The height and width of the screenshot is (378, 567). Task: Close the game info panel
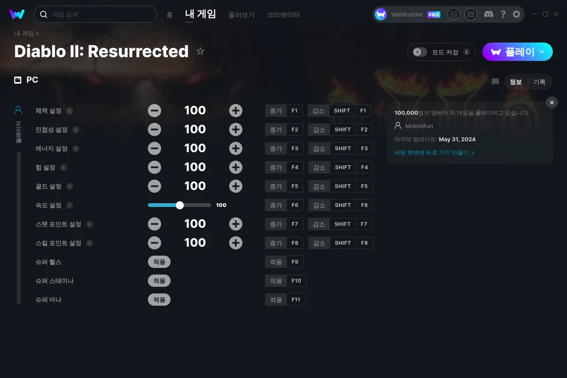(551, 103)
